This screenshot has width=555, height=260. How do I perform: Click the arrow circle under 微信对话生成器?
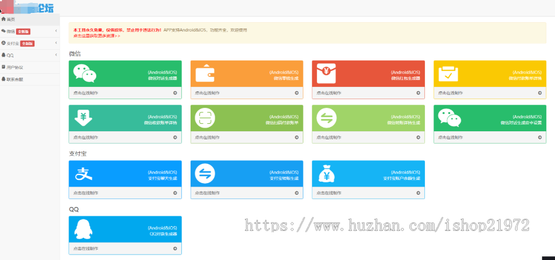tap(175, 93)
